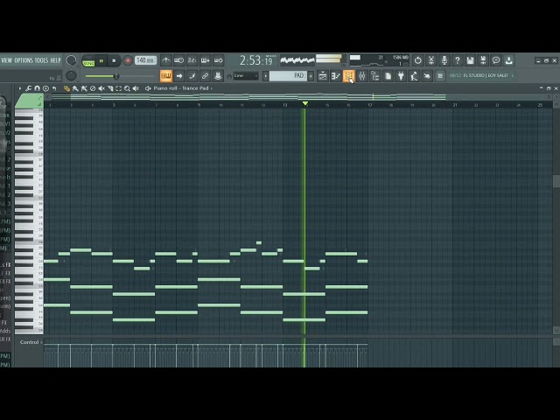The height and width of the screenshot is (420, 560).
Task: Select the pencil draw tool
Action: tap(66, 88)
